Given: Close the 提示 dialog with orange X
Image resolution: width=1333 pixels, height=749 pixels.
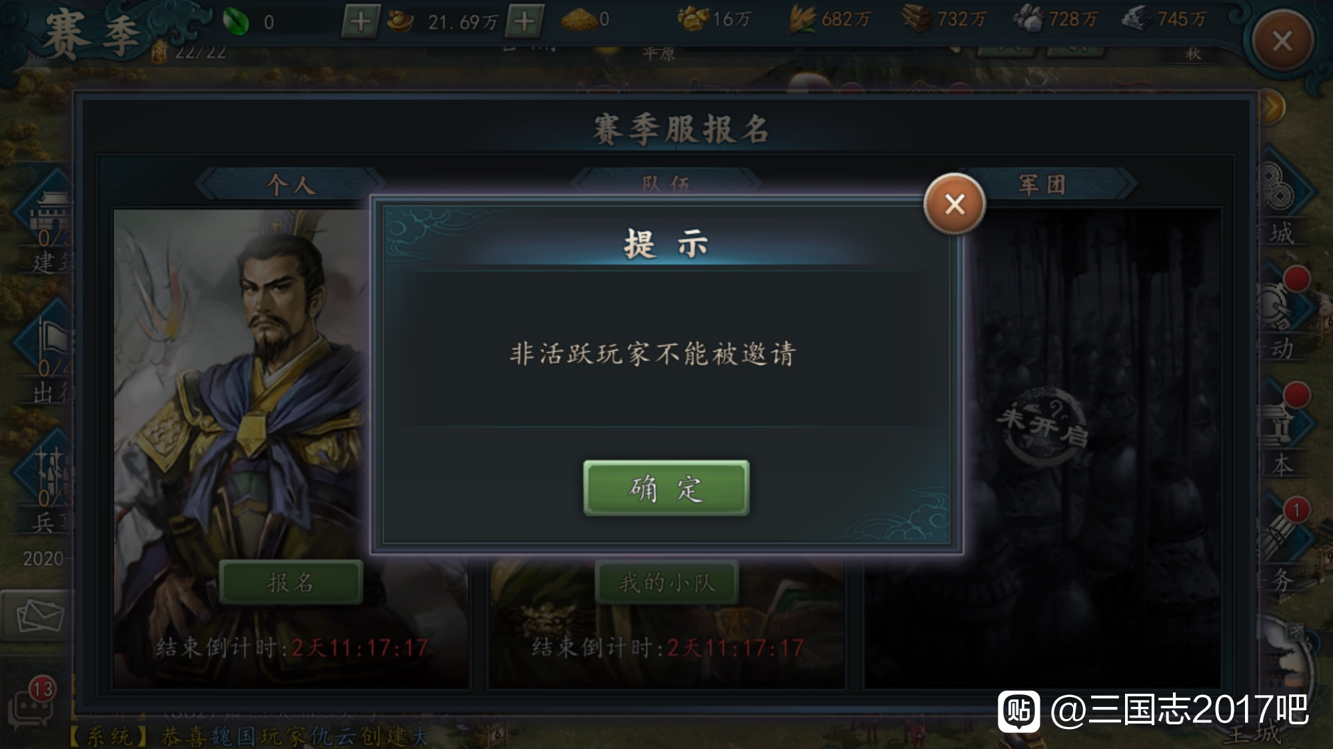Looking at the screenshot, I should pyautogui.click(x=954, y=204).
